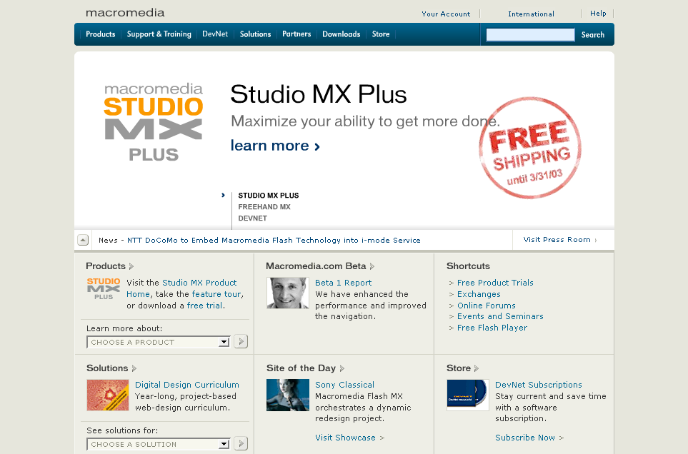Click the learn more link in banner
Image resolution: width=688 pixels, height=454 pixels.
pyautogui.click(x=275, y=146)
